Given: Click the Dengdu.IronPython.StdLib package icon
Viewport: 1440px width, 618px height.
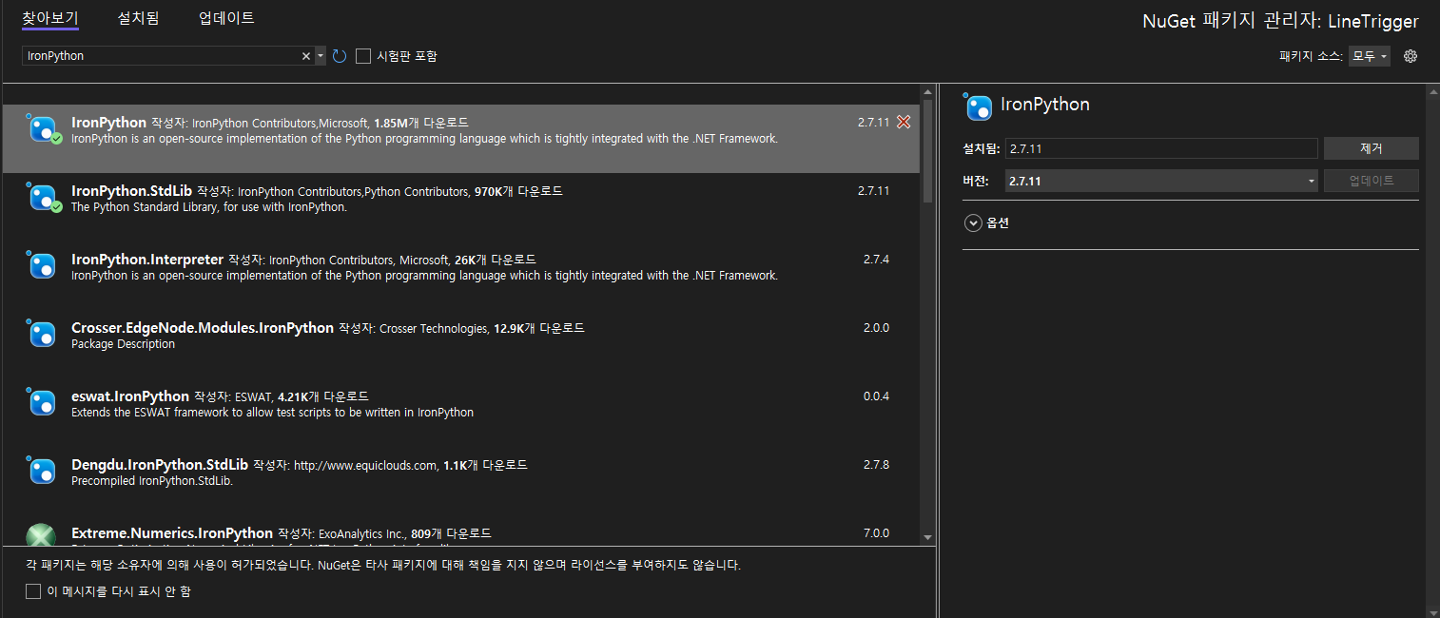Looking at the screenshot, I should point(43,472).
